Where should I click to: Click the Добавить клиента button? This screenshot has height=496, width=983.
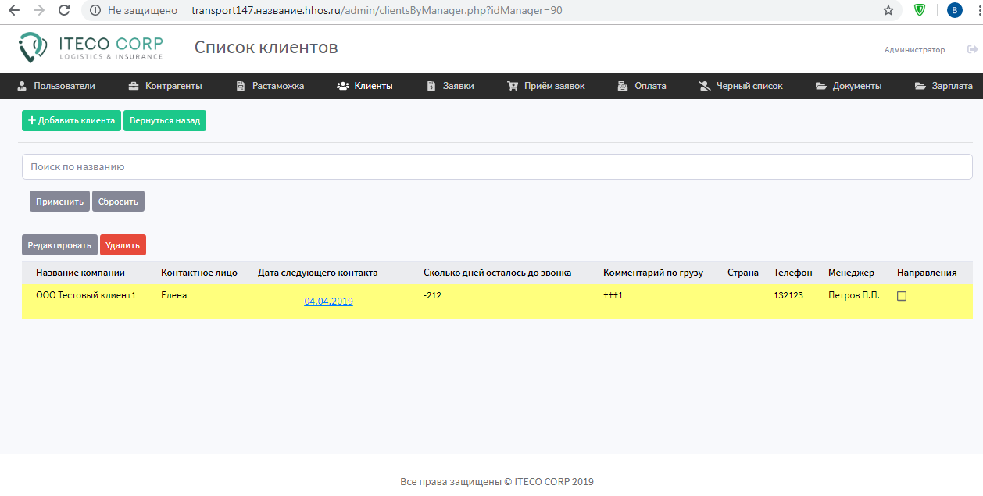coord(71,120)
